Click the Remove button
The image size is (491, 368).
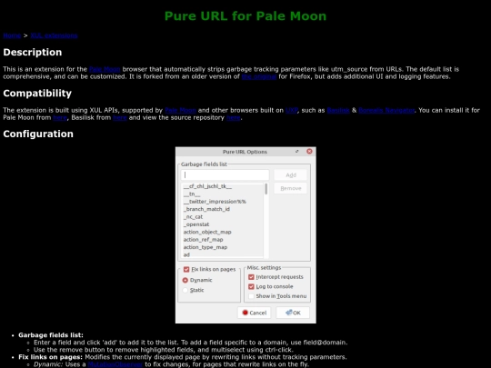(x=291, y=188)
